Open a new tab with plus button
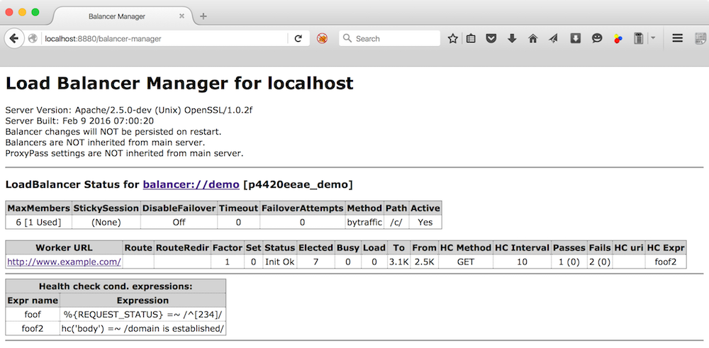This screenshot has width=709, height=348. coord(203,16)
